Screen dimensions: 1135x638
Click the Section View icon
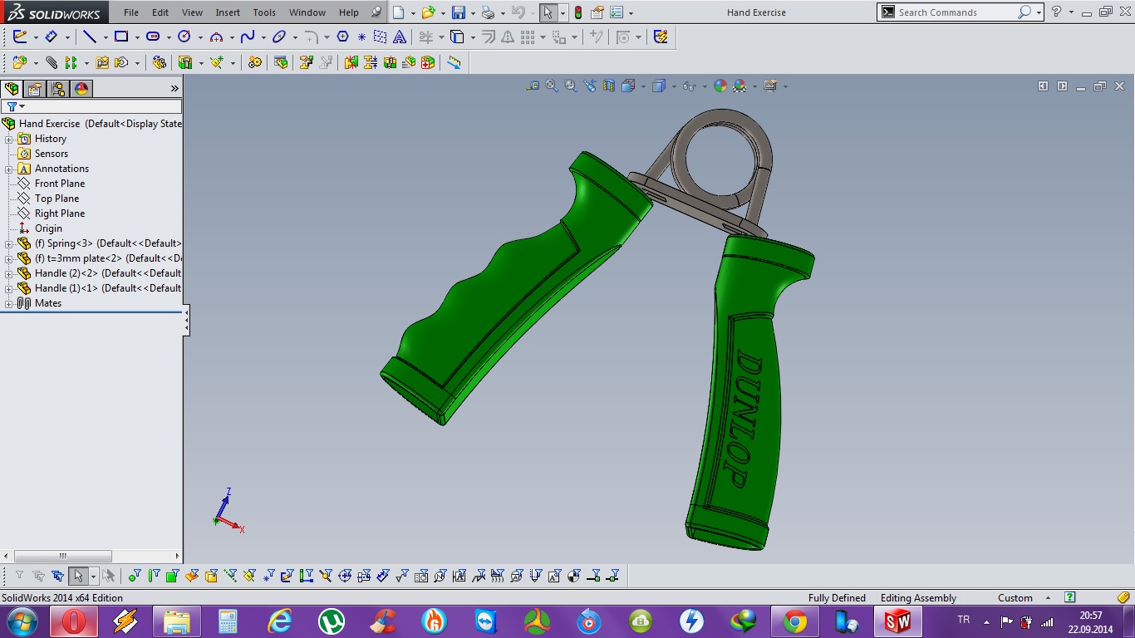click(609, 86)
